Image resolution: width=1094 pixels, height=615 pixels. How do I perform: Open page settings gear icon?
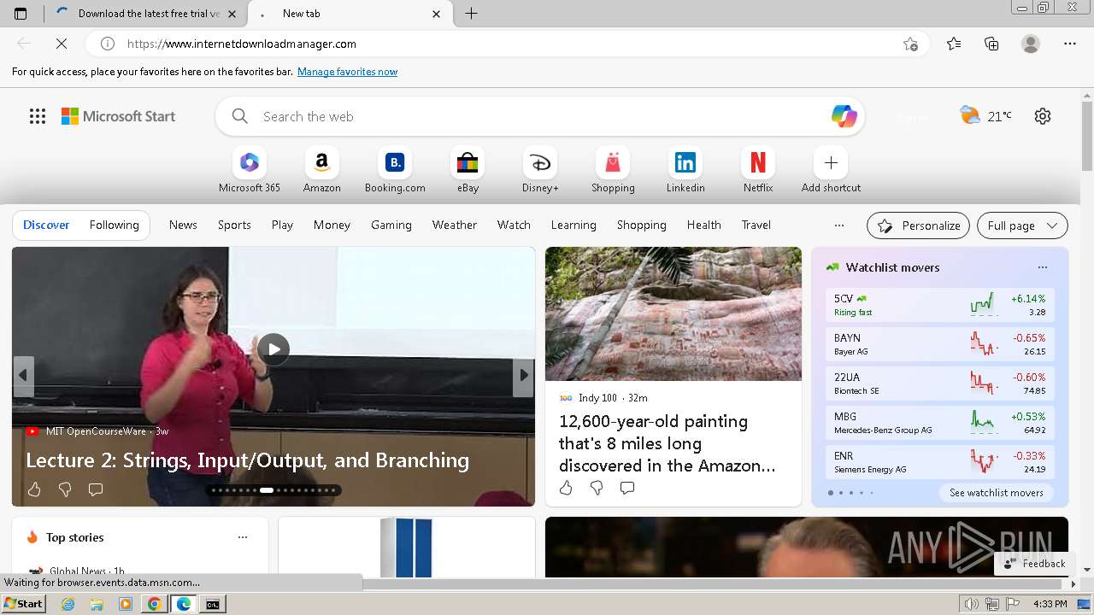1043,116
